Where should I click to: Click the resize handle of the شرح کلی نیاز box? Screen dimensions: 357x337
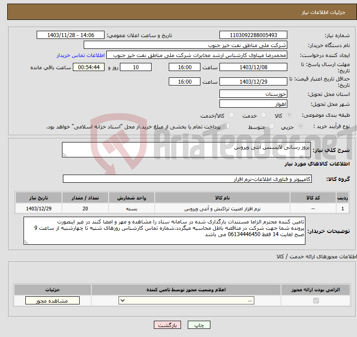point(65,155)
